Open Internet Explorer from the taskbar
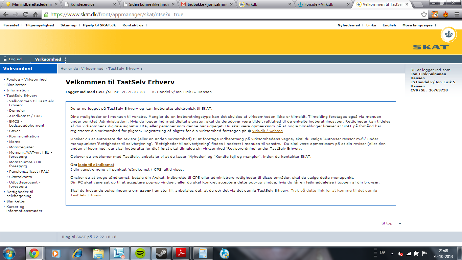 tap(78, 253)
